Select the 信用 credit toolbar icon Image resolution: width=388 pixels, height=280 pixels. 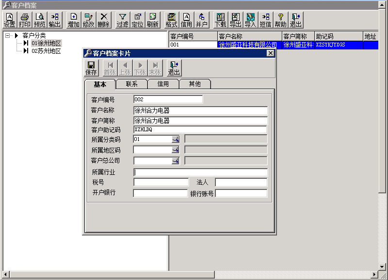(187, 20)
